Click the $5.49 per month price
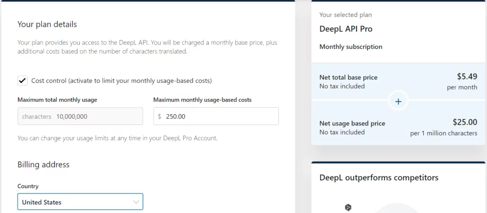487x213 pixels. tap(466, 77)
